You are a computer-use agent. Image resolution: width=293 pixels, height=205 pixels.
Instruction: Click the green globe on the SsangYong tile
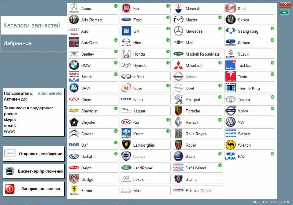pyautogui.click(x=272, y=29)
